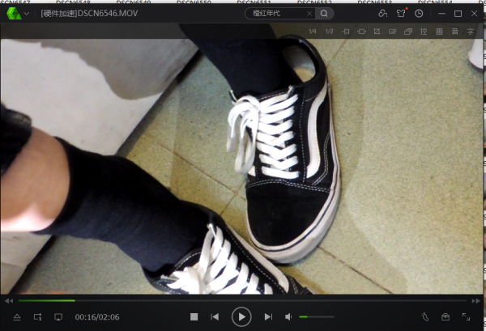
Task: Open the skin shirt icon
Action: point(401,14)
